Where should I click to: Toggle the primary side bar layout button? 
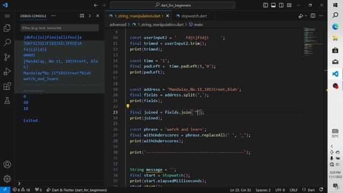click(x=265, y=5)
